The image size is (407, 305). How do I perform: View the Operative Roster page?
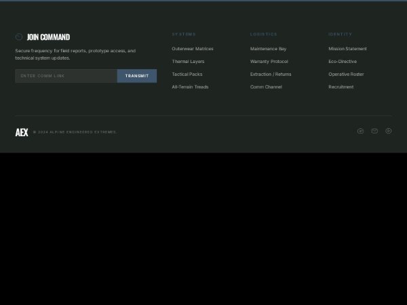[346, 74]
